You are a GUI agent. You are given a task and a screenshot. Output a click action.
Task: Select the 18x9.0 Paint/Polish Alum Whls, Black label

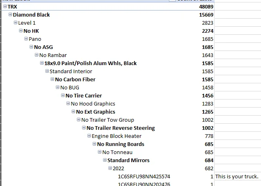coord(91,63)
